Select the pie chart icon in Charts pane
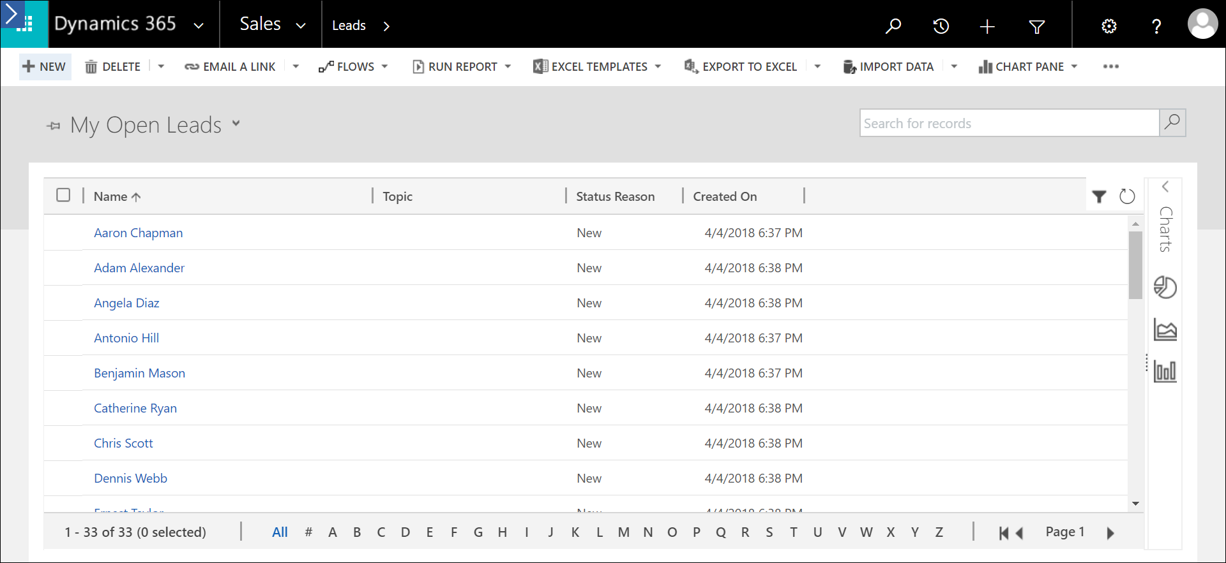Image resolution: width=1226 pixels, height=563 pixels. pyautogui.click(x=1165, y=287)
